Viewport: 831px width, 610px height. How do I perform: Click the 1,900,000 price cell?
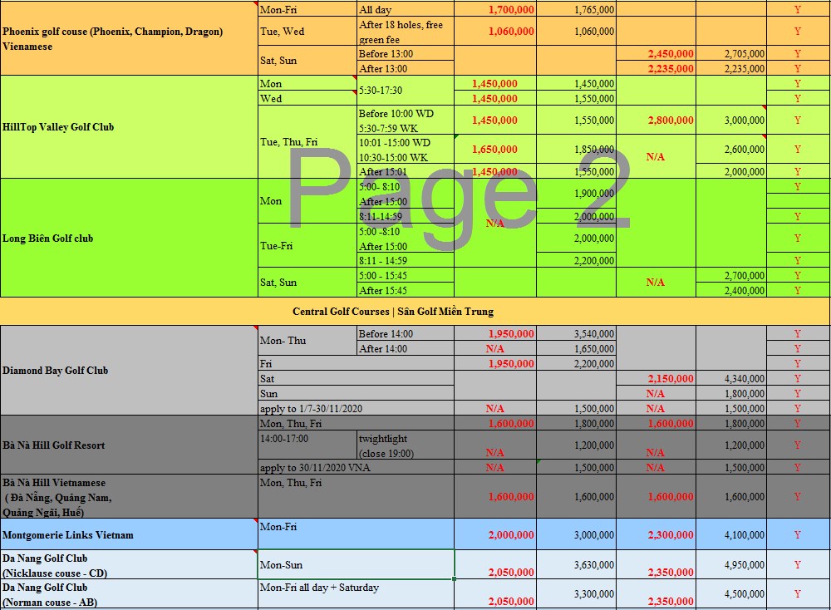click(x=576, y=194)
